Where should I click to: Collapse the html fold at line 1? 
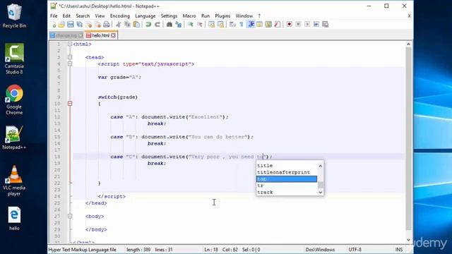pos(70,44)
